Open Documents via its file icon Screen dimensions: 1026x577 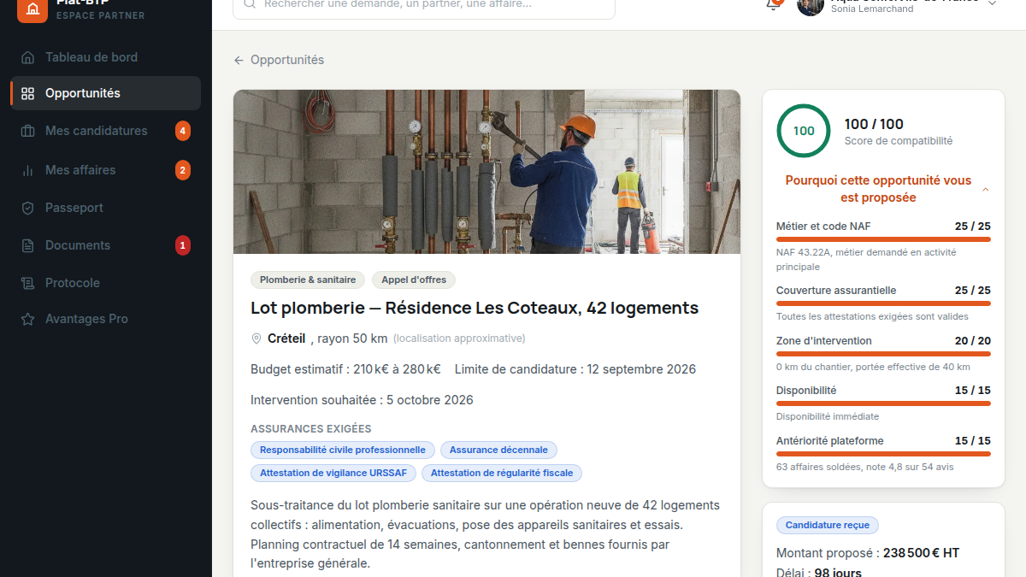pyautogui.click(x=28, y=245)
